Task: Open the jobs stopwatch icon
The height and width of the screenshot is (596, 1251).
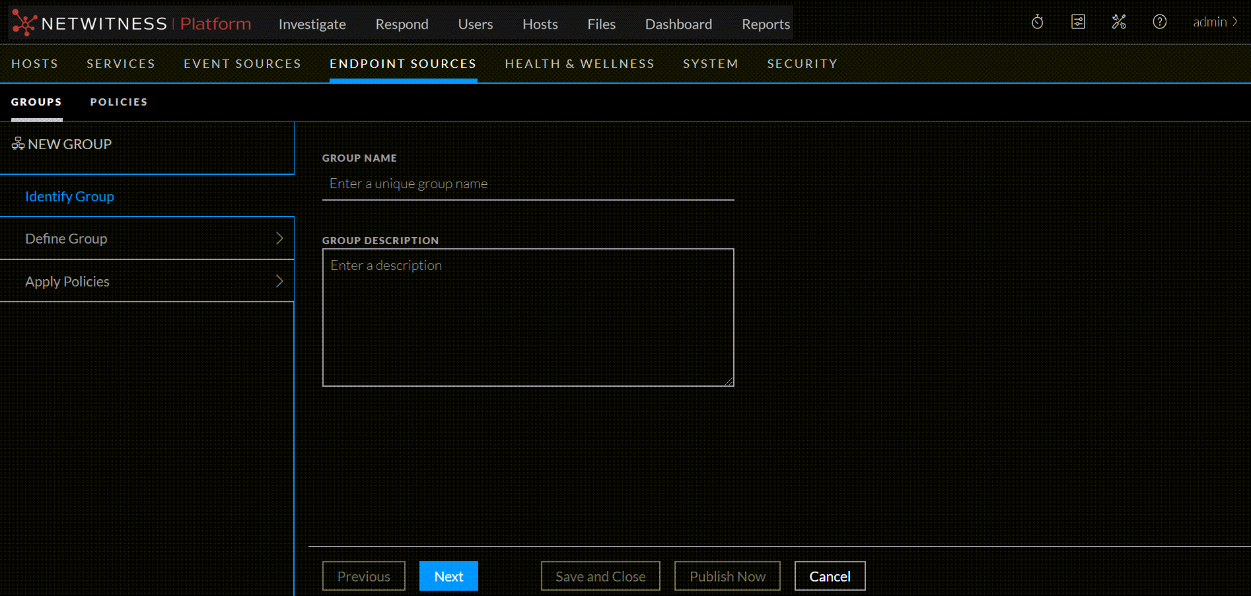Action: [1037, 22]
